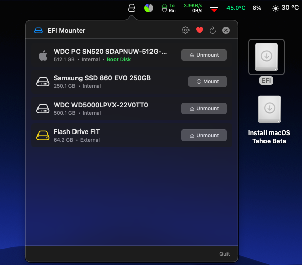
Task: Click the red triangle menu bar icon
Action: (214, 9)
